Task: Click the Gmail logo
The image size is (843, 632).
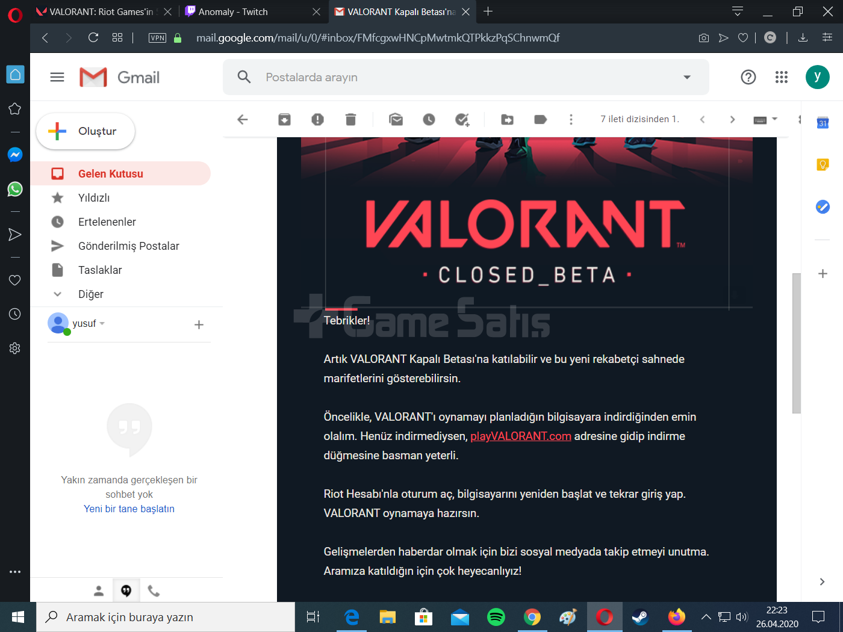Action: tap(120, 77)
